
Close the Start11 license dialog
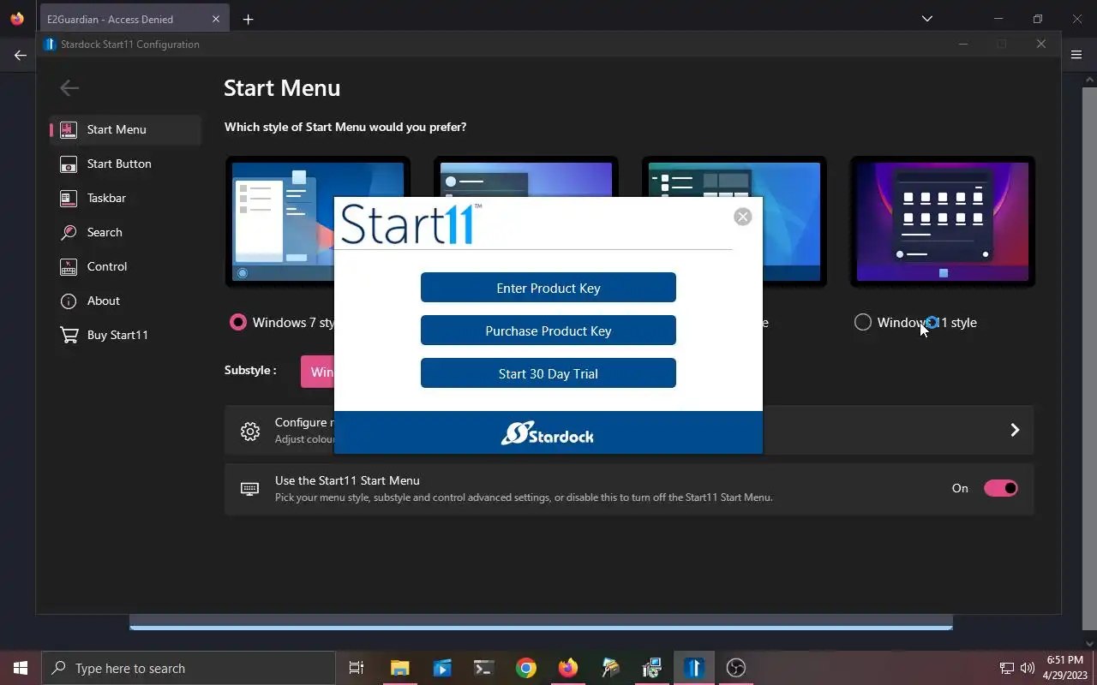pyautogui.click(x=743, y=217)
